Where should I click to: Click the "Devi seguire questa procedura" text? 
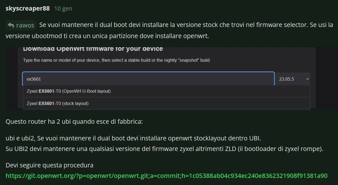tap(50, 165)
